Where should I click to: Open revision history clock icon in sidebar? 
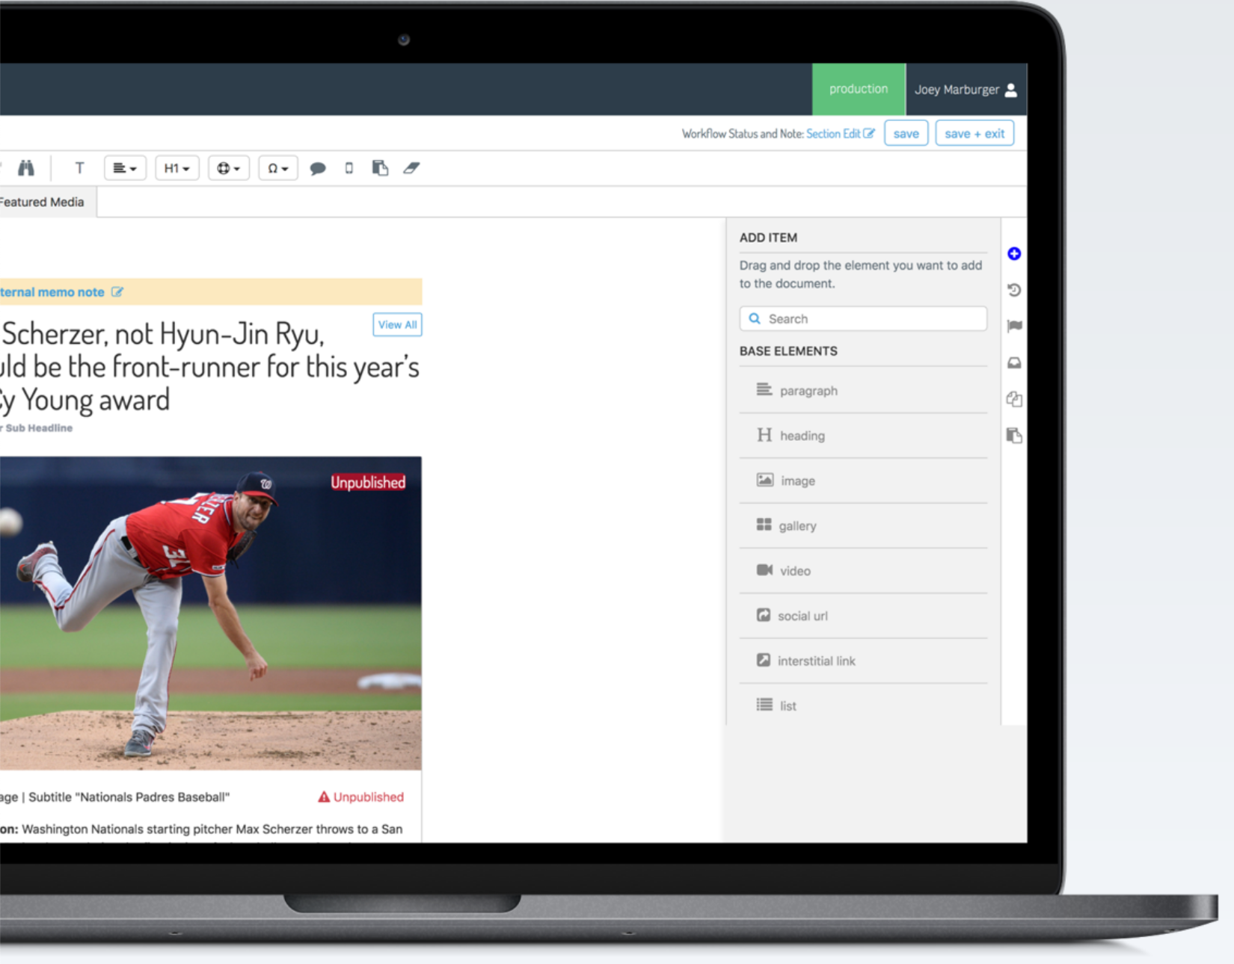[1014, 290]
